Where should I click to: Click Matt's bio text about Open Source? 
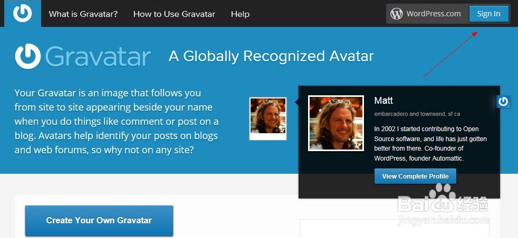[430, 144]
